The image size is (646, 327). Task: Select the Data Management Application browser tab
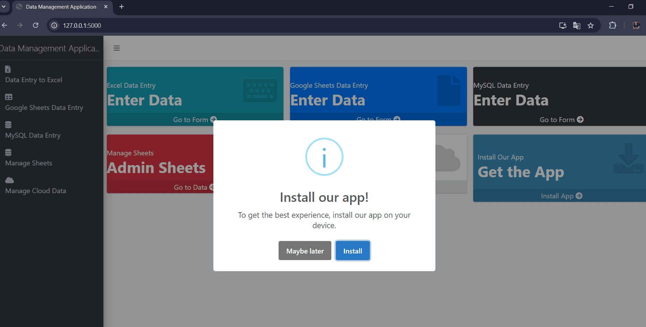[62, 7]
